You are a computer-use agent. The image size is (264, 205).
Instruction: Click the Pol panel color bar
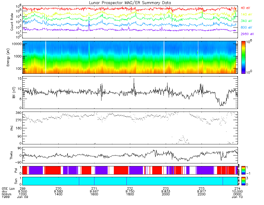pyautogui.click(x=243, y=170)
